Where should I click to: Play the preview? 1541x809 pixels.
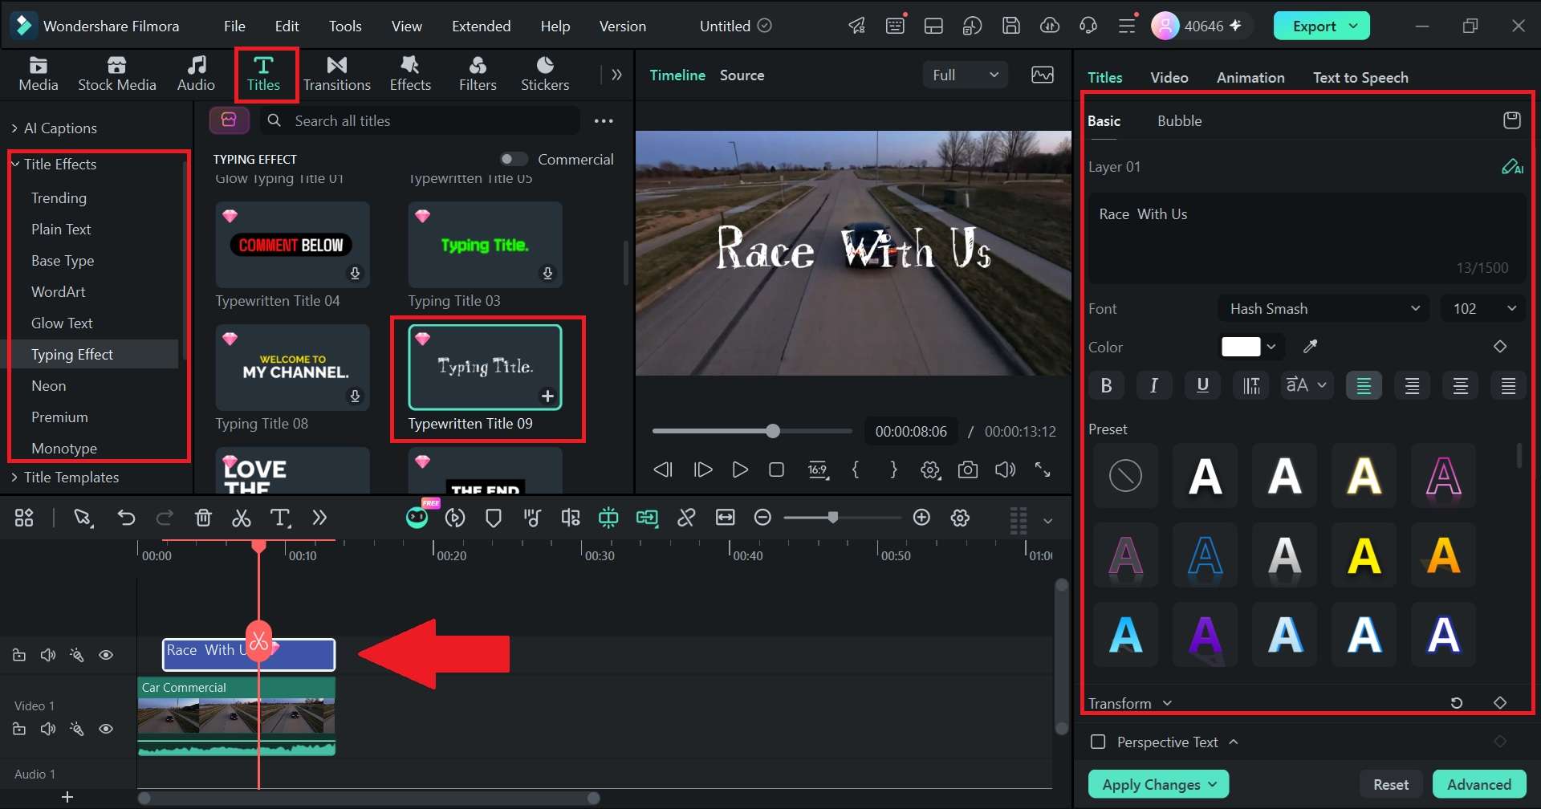tap(740, 470)
